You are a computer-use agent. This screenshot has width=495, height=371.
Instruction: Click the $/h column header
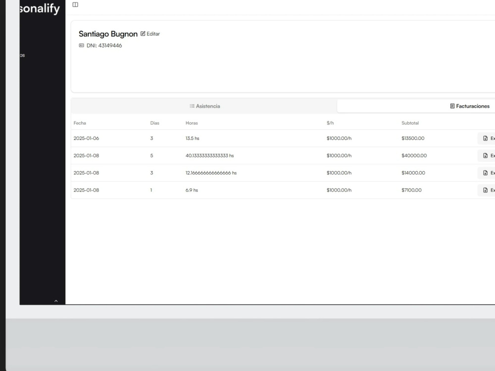330,123
